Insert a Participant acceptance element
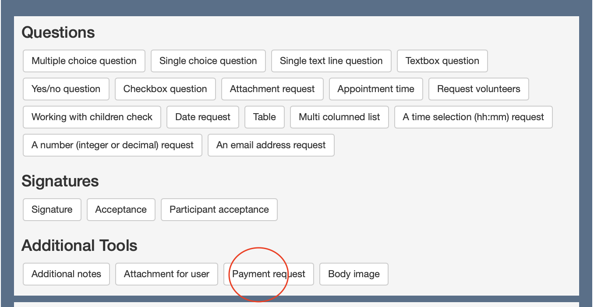Screen dimensions: 594x307 click(x=219, y=210)
